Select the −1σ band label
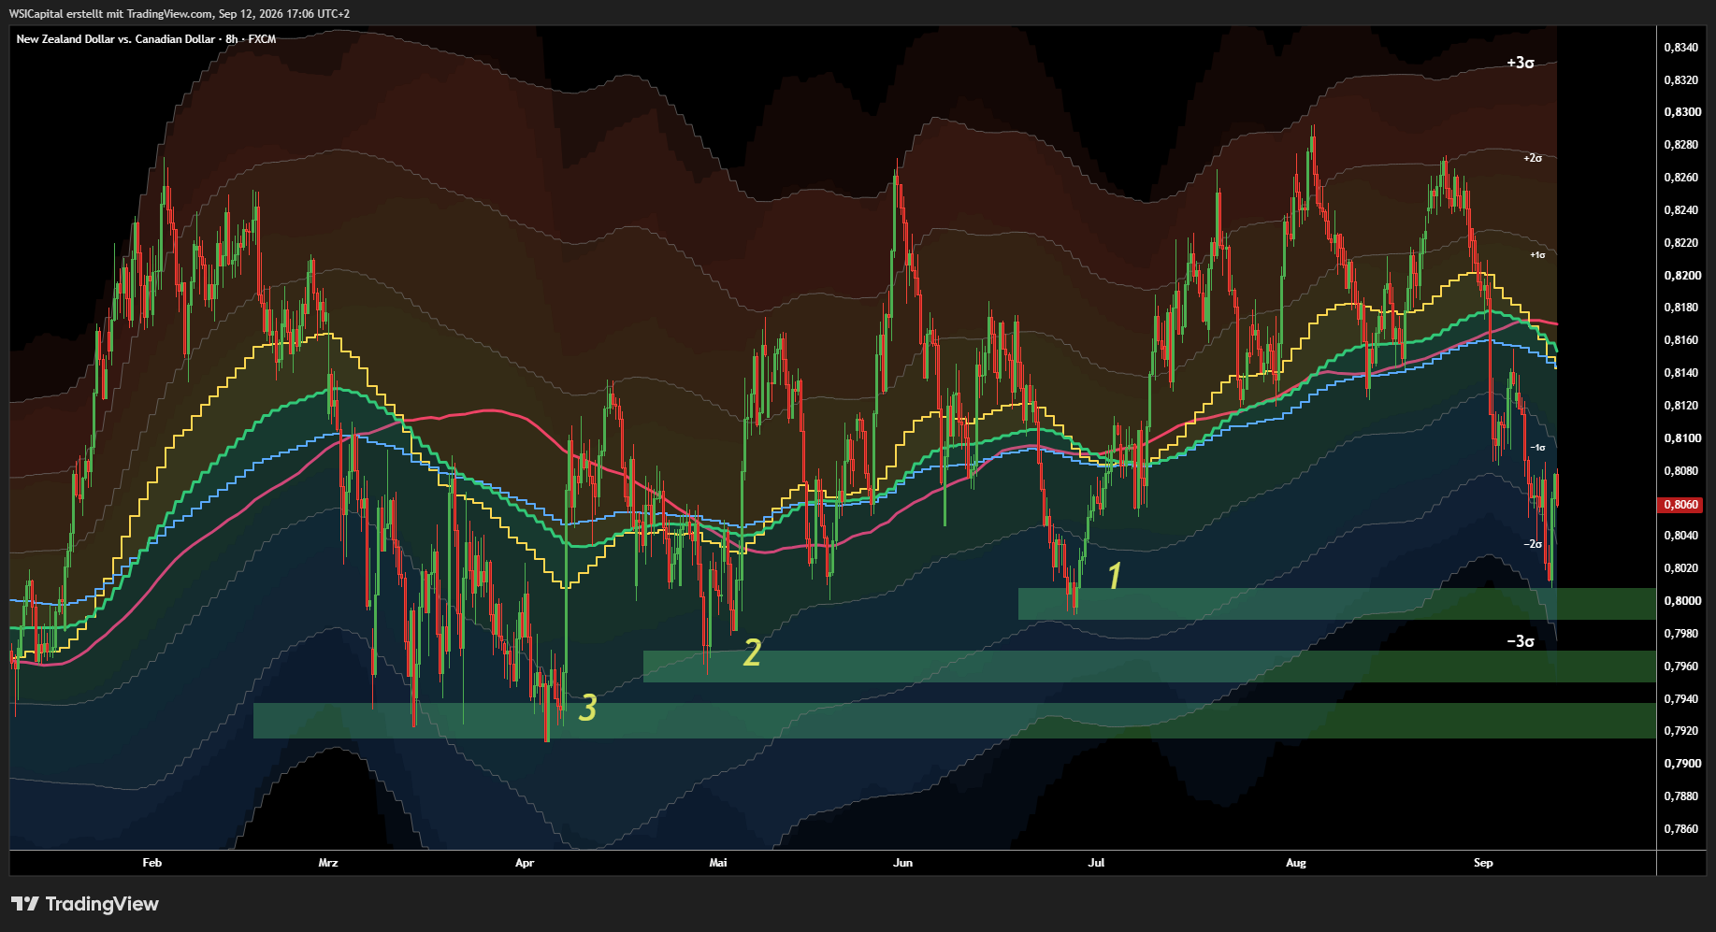This screenshot has height=932, width=1716. pos(1537,448)
